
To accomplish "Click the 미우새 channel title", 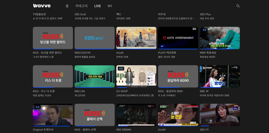I will pos(162,14).
